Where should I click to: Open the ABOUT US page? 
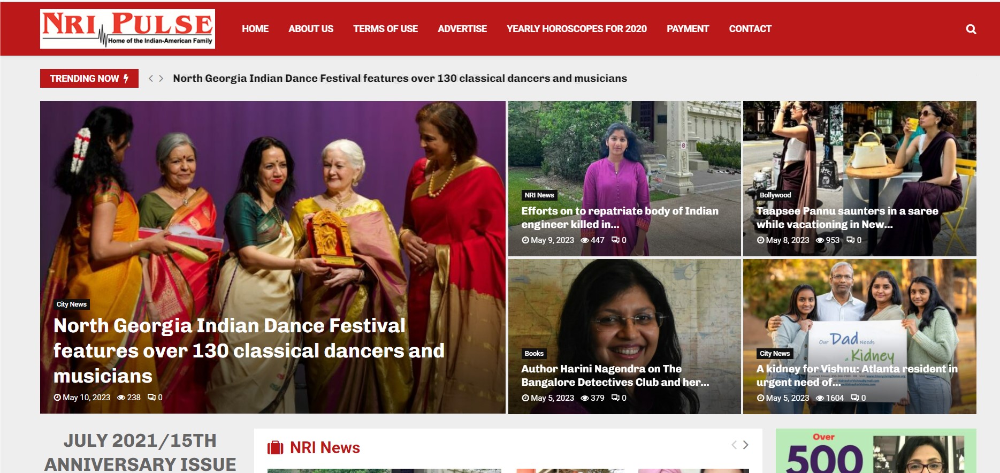click(x=311, y=29)
